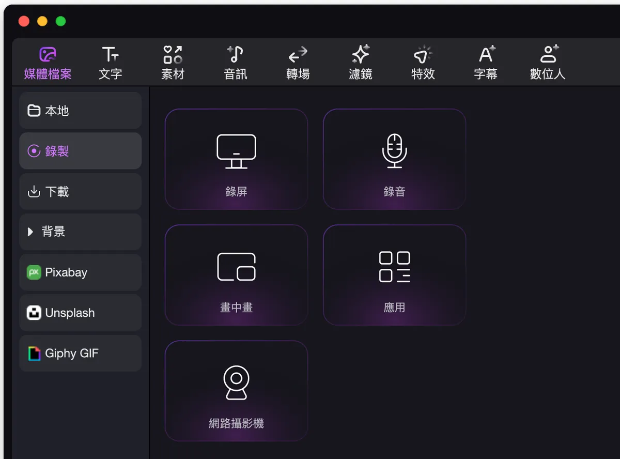Click the T icon above 文字
This screenshot has height=459, width=620.
tap(110, 54)
